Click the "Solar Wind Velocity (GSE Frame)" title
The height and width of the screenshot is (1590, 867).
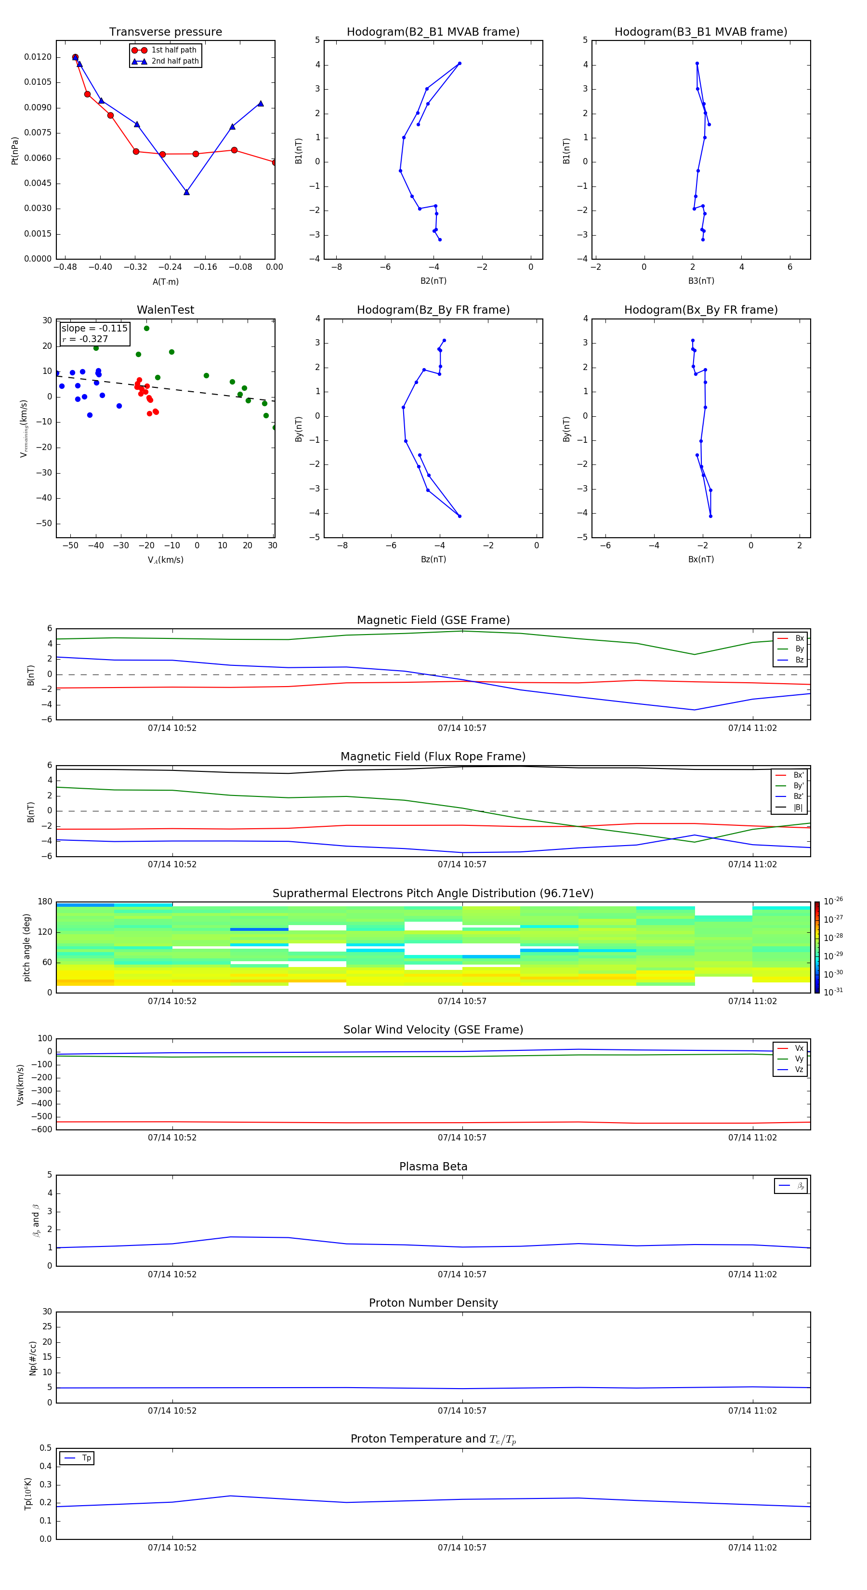(x=433, y=1030)
